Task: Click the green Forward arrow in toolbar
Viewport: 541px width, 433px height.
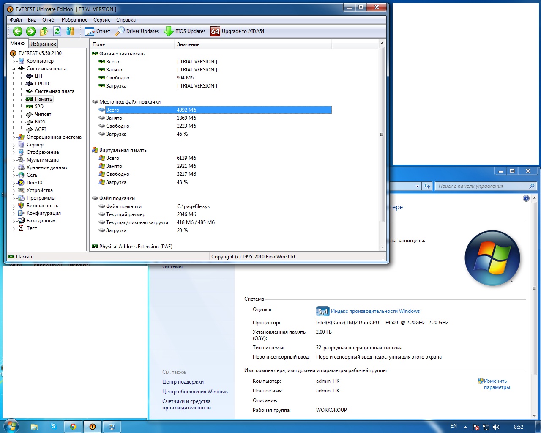Action: [x=31, y=31]
